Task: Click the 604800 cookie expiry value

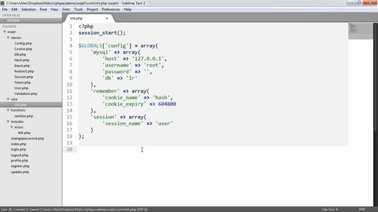Action: tap(167, 104)
